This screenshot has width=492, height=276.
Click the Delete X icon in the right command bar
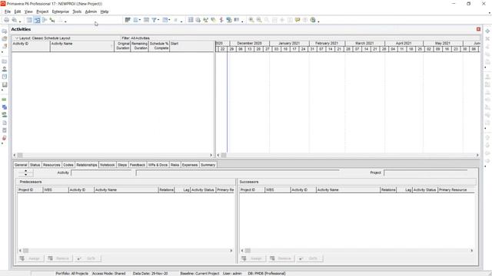tap(487, 39)
